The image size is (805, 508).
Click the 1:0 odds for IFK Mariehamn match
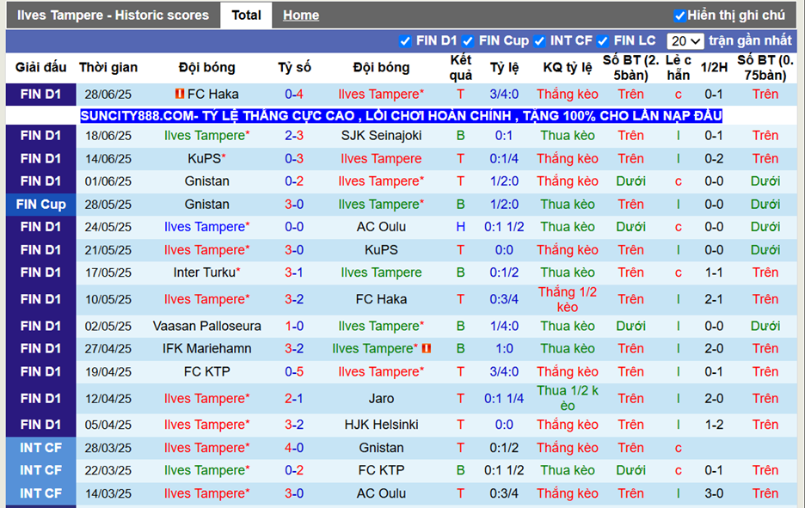(504, 348)
